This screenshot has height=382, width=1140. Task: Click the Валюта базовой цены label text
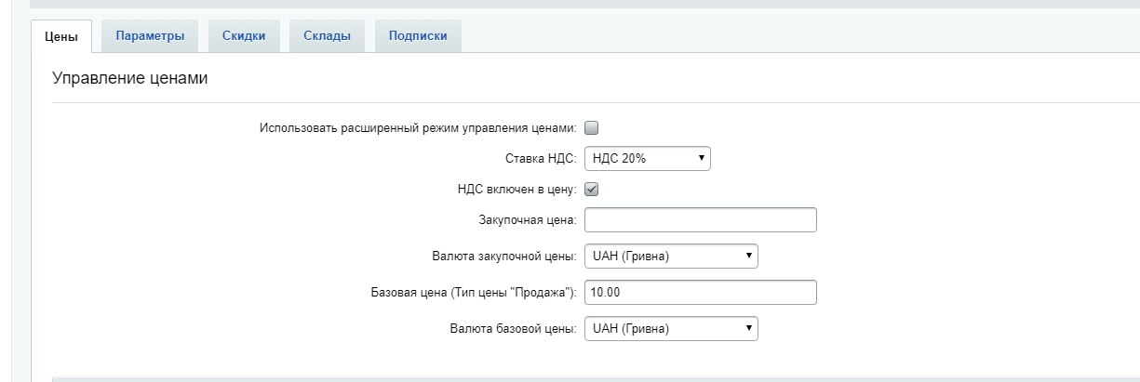coord(513,328)
